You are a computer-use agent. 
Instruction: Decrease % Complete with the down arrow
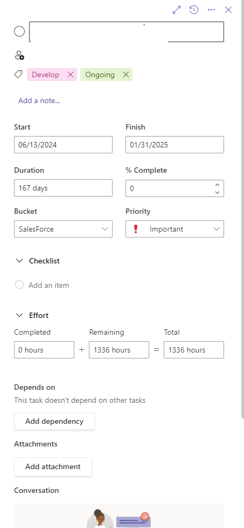click(217, 192)
